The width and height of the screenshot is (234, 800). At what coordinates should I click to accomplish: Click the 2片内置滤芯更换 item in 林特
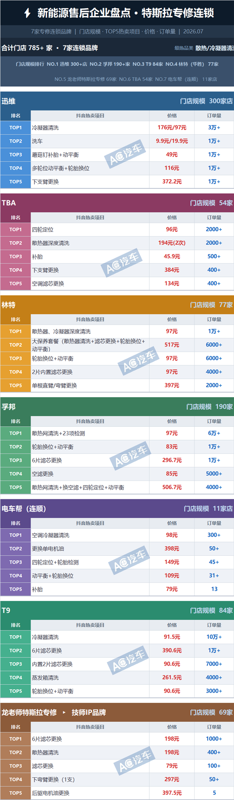[52, 372]
